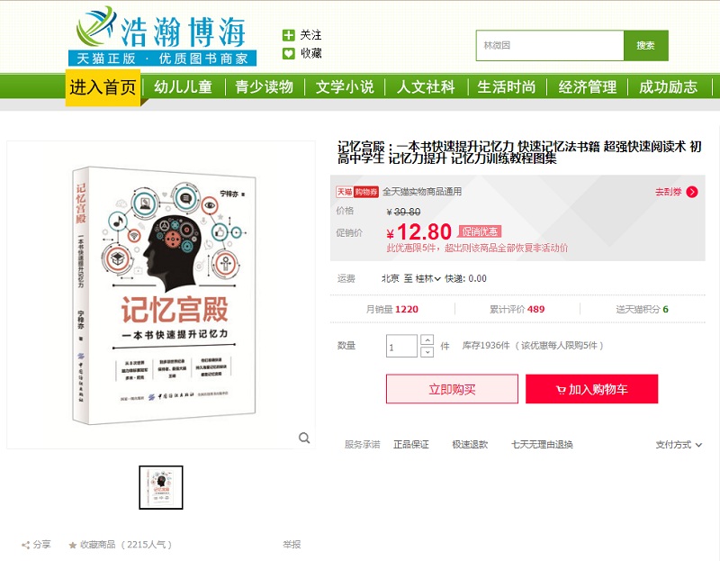
Task: Click the red arrow icon beside 去刮券
Action: click(692, 192)
